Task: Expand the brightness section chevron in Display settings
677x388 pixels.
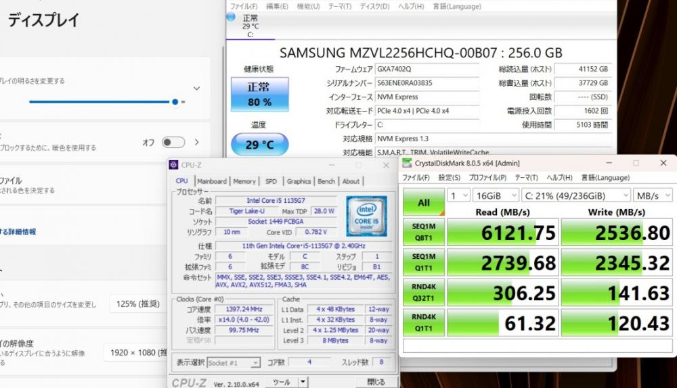Action: click(196, 89)
